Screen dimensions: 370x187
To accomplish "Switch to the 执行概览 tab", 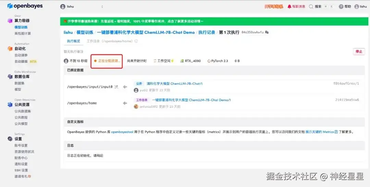I will (x=73, y=41).
